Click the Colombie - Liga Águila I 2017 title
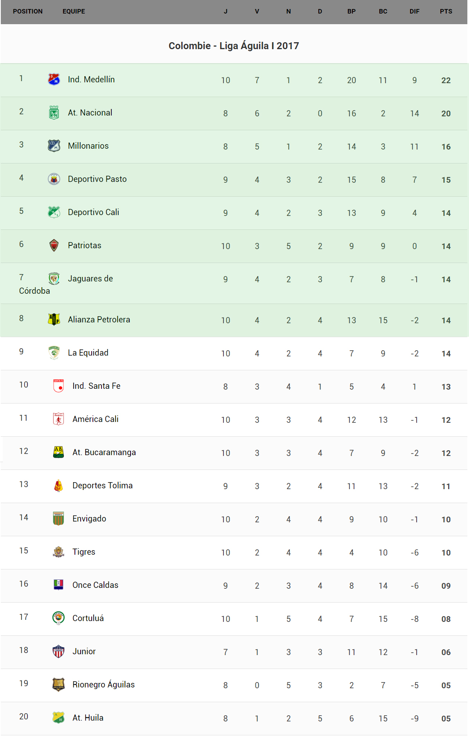The image size is (469, 737). [234, 46]
